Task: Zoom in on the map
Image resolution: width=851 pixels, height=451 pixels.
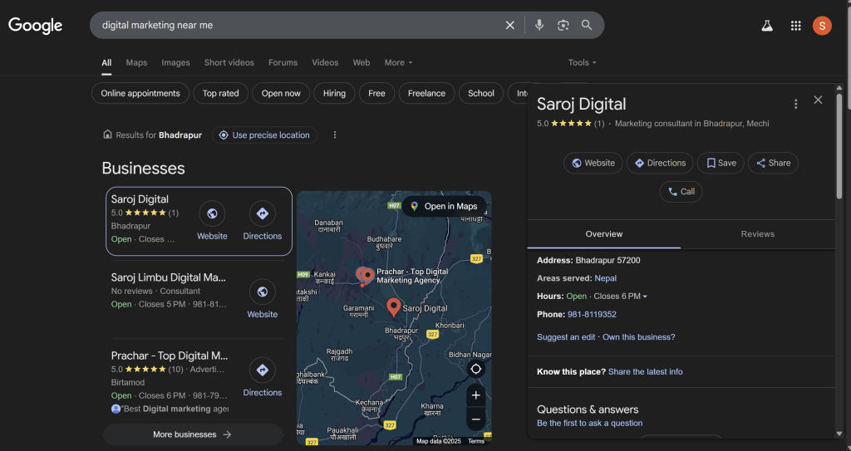Action: 476,395
